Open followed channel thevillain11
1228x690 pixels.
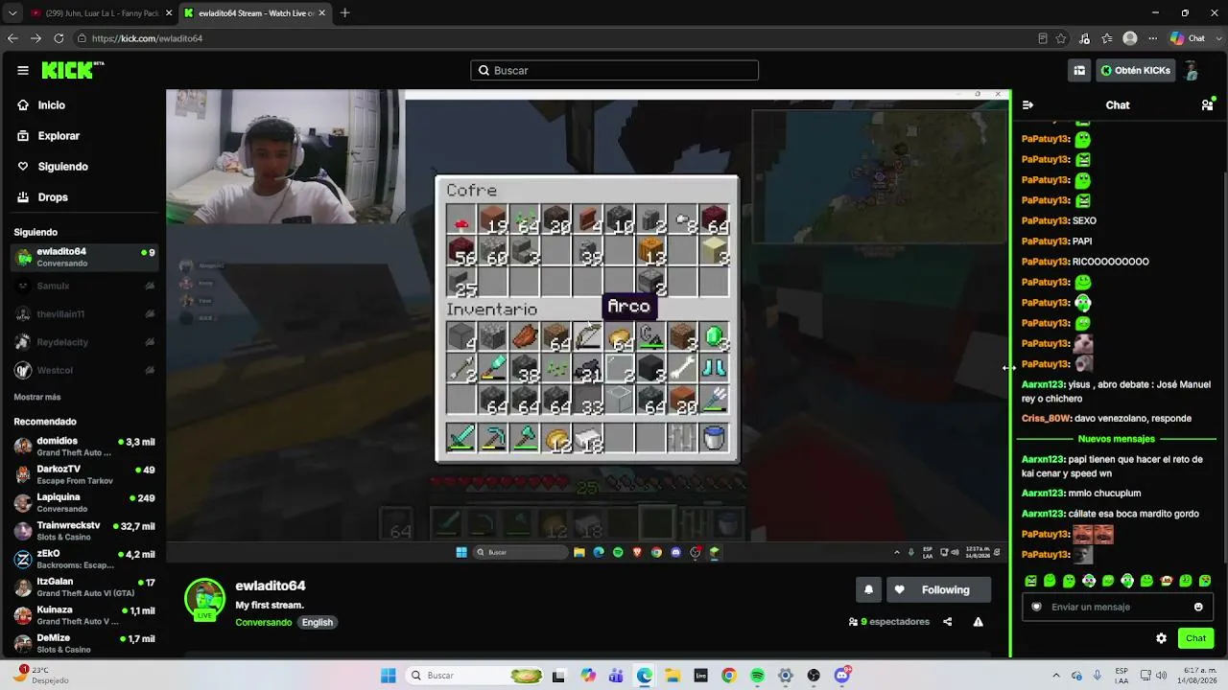[84, 313]
